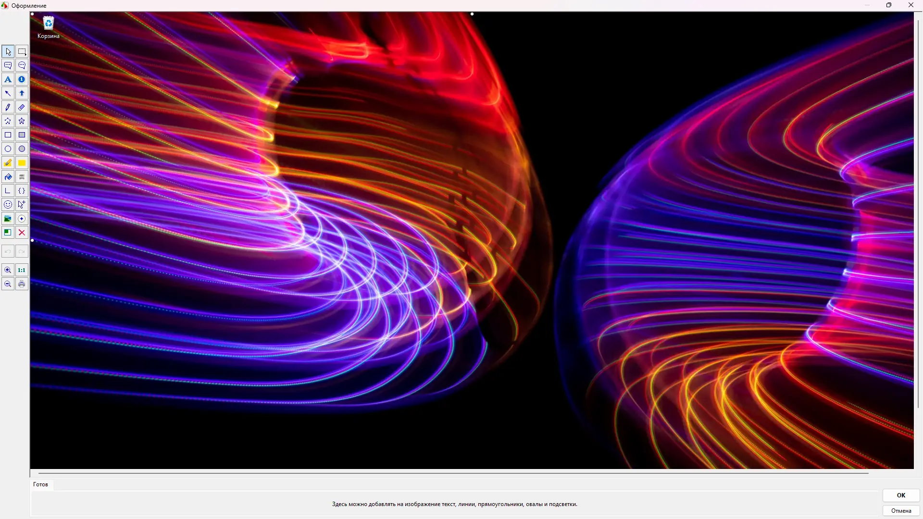Select the yellow highlighter marker tool
This screenshot has height=519, width=923.
tap(8, 163)
